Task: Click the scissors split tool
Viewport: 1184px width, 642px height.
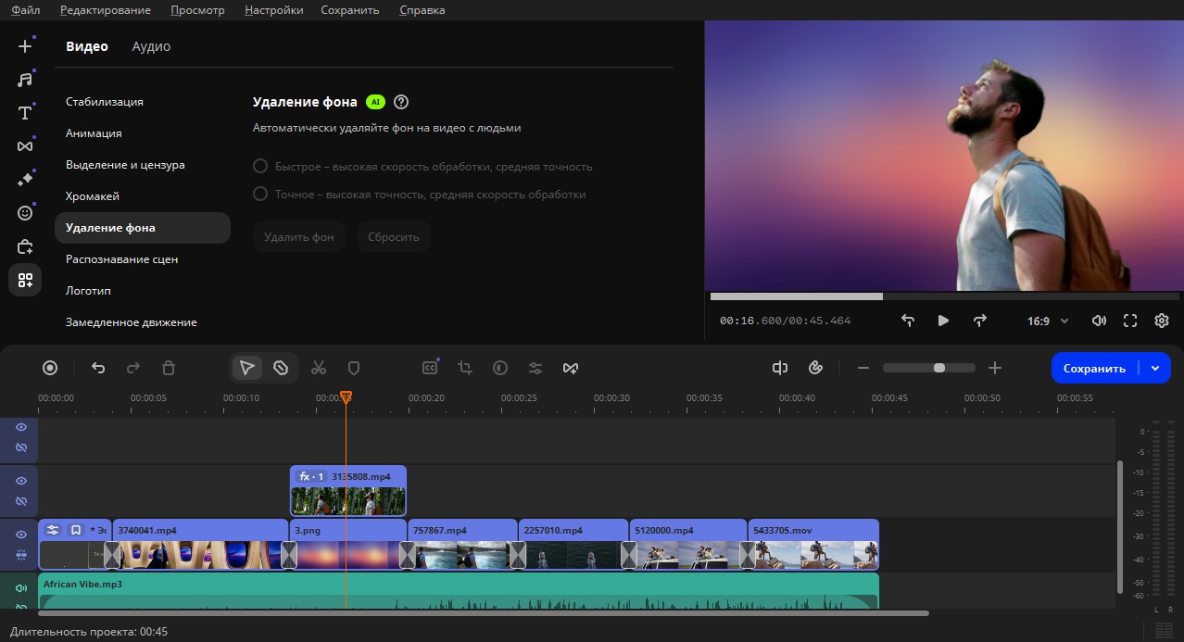Action: (319, 368)
